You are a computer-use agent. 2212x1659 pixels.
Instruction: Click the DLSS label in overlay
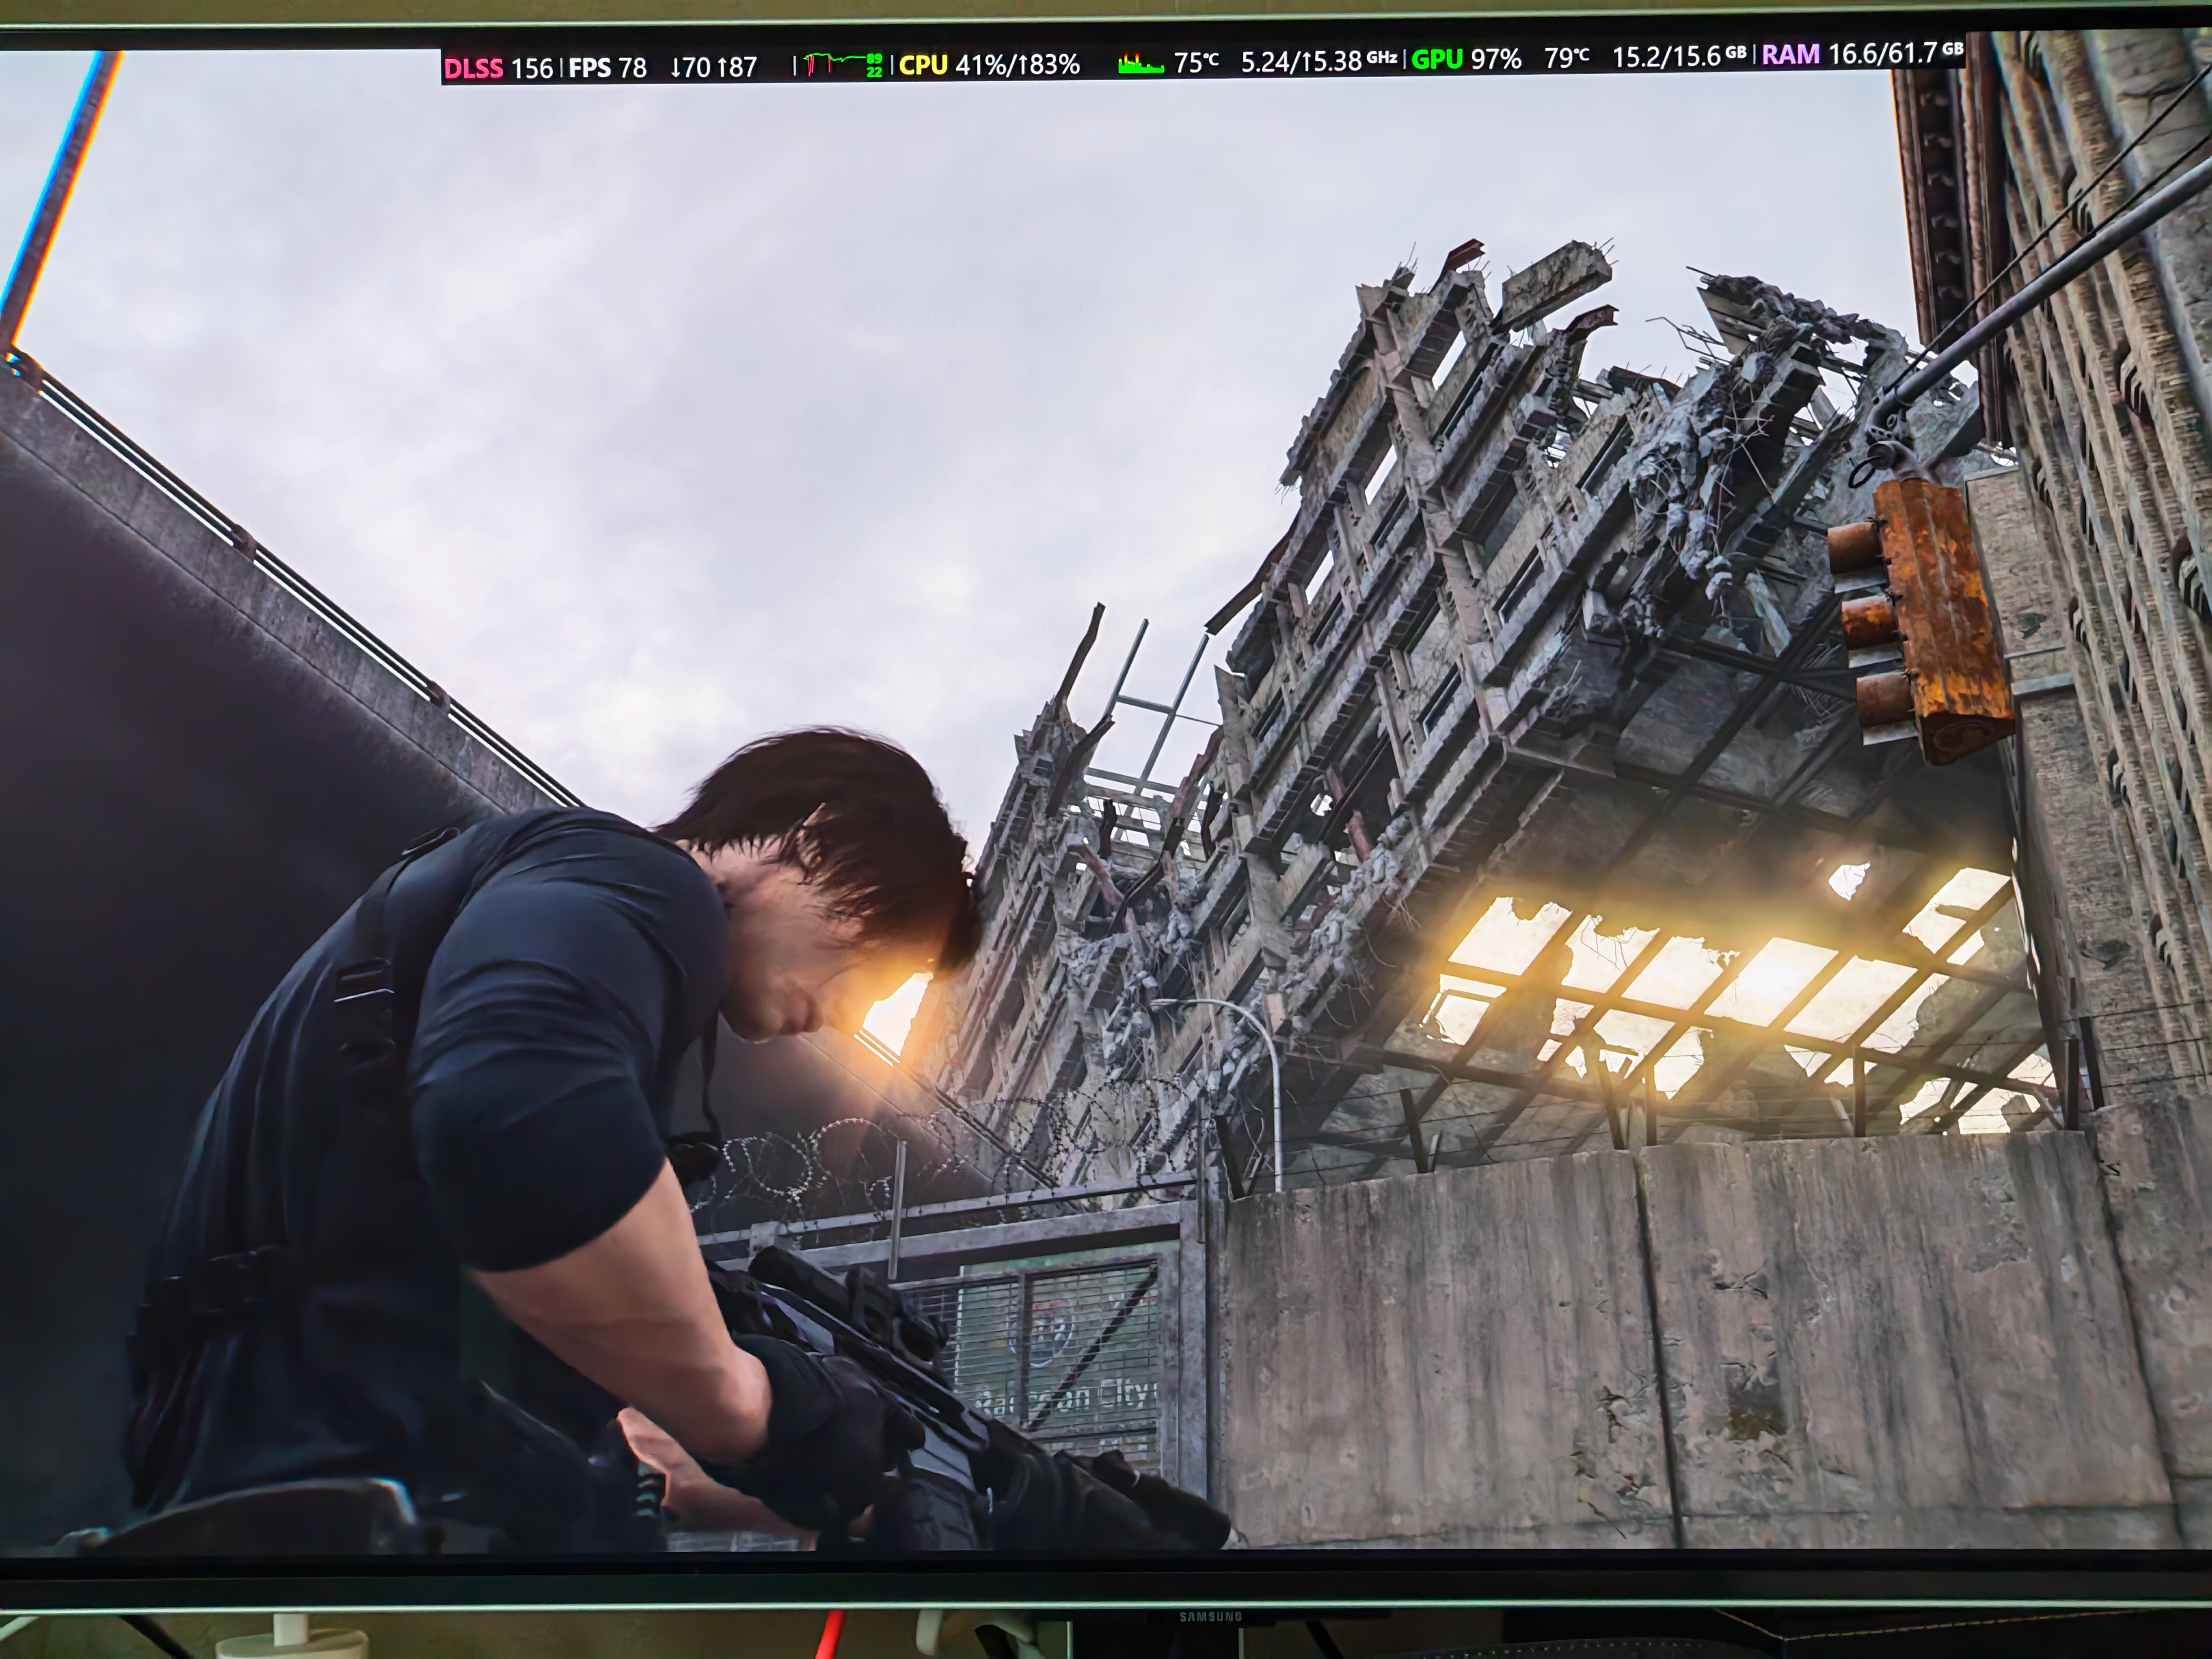[473, 69]
